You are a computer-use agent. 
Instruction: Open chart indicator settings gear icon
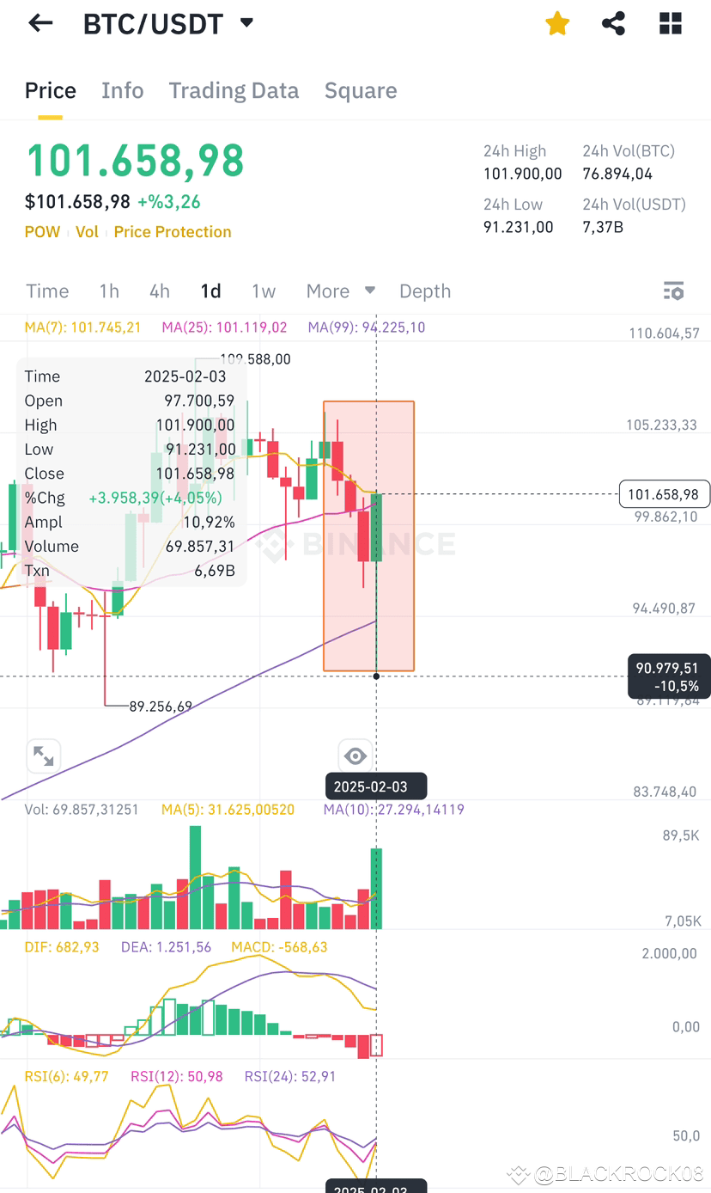[x=674, y=291]
